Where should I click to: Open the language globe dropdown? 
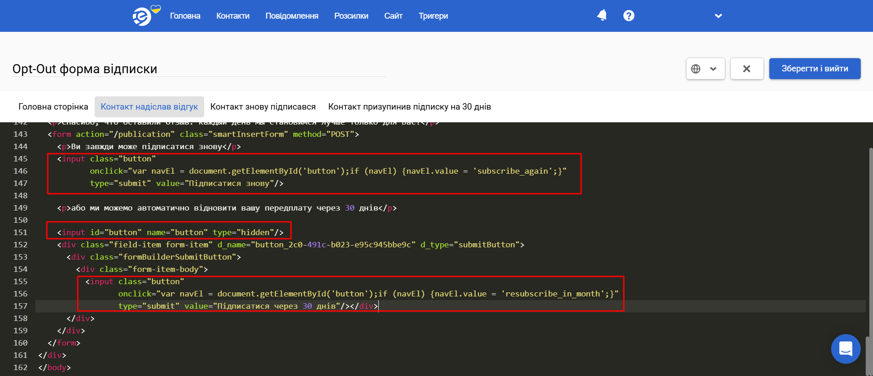[705, 69]
